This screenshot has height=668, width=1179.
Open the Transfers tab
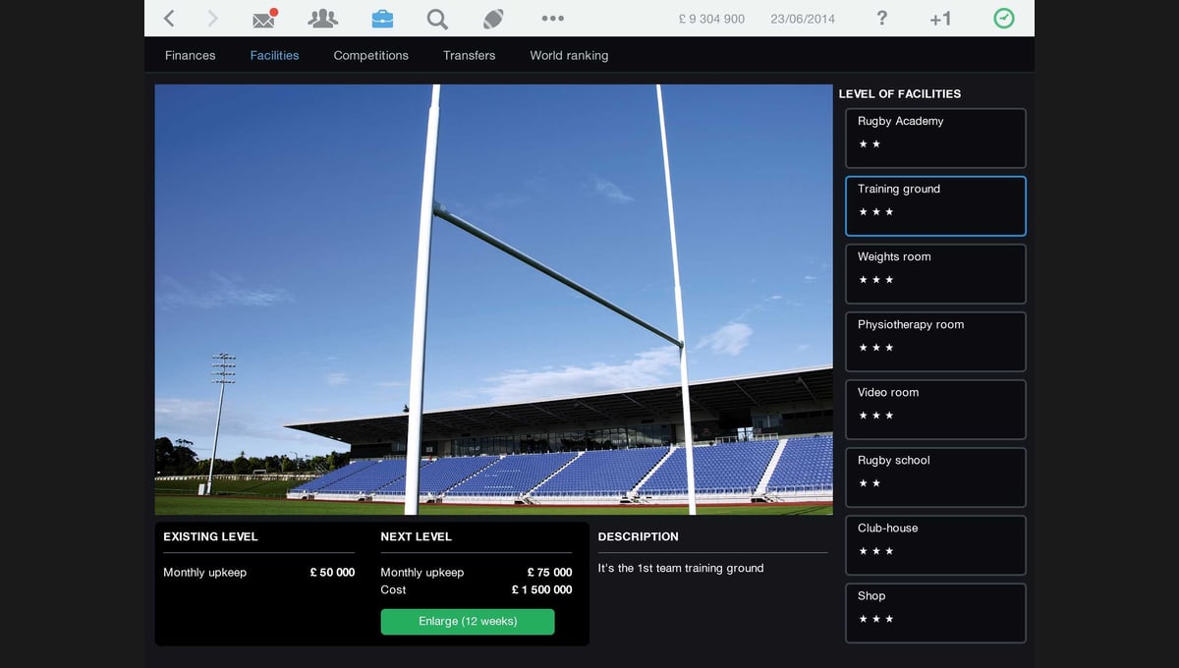click(469, 55)
